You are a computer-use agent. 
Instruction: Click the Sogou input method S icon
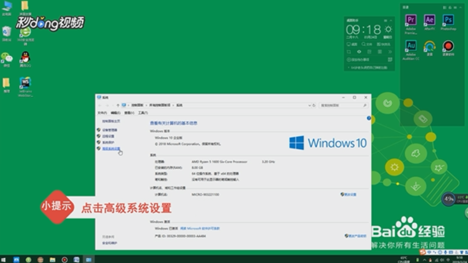coord(422,252)
